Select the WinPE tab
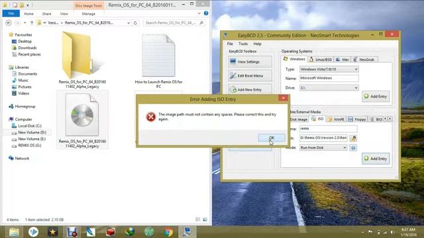 [336, 119]
